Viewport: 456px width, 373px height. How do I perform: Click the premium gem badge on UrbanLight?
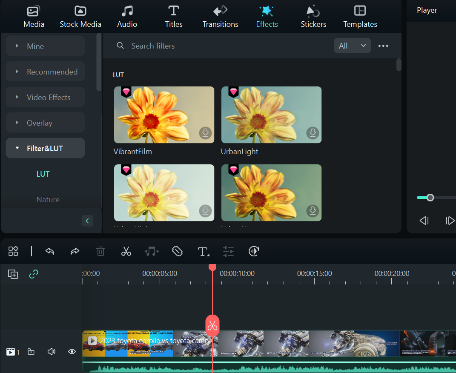pos(233,92)
